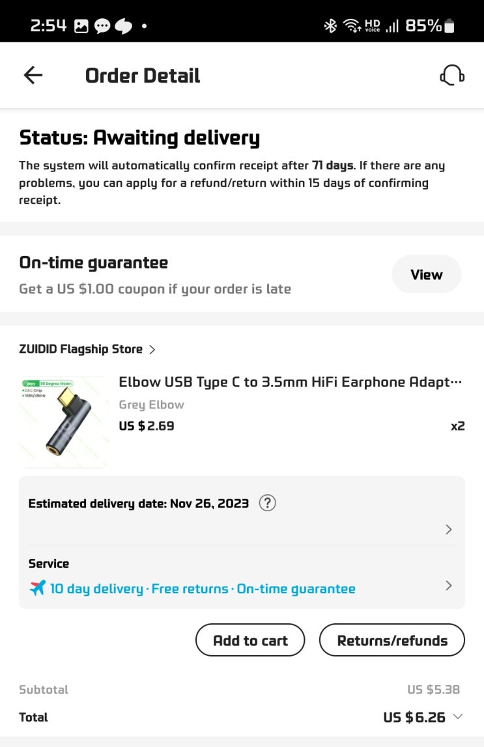Open estimated delivery date details chevron
This screenshot has width=484, height=747.
point(448,529)
